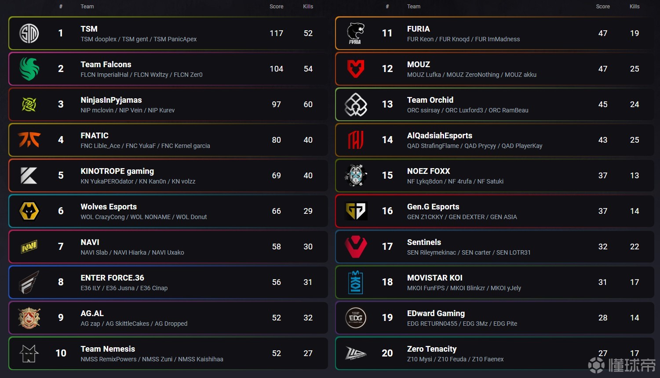Screen dimensions: 660x378
Task: Open the NinjasInPyjamas team name
Action: click(111, 100)
